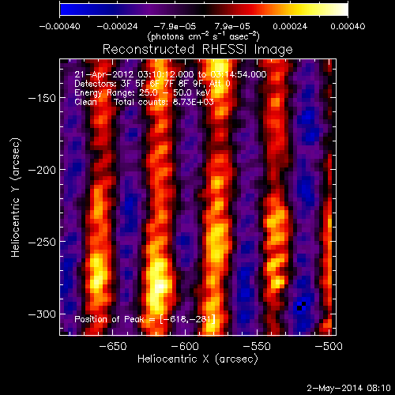Click the observation time text 21-Apr-2012
395x395 pixels.
tap(171, 74)
